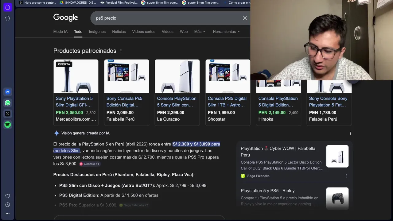Expand the Más dropdown
The image size is (393, 221).
click(200, 32)
